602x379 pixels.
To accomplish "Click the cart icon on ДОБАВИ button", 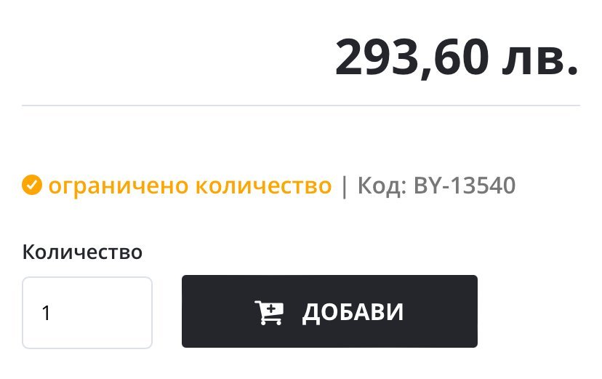I will tap(268, 312).
